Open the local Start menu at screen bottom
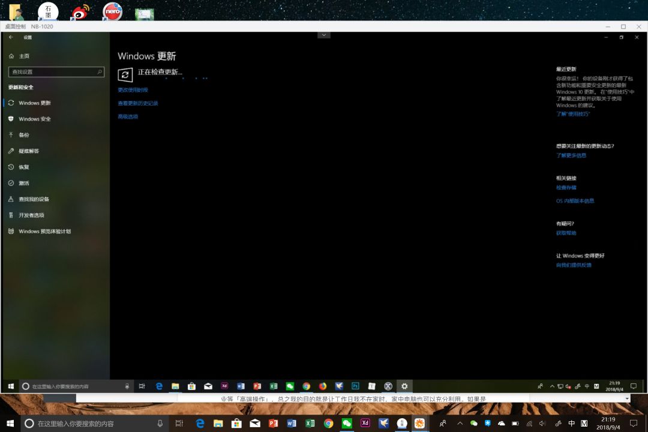 10,424
